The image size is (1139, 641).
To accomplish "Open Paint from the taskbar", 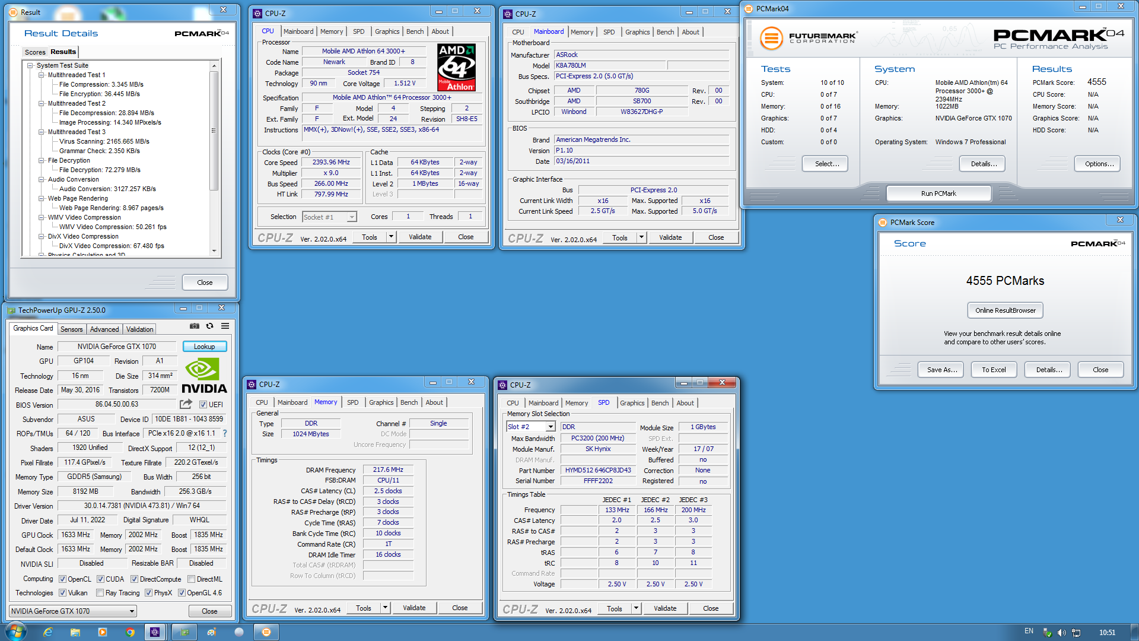I will [x=212, y=632].
